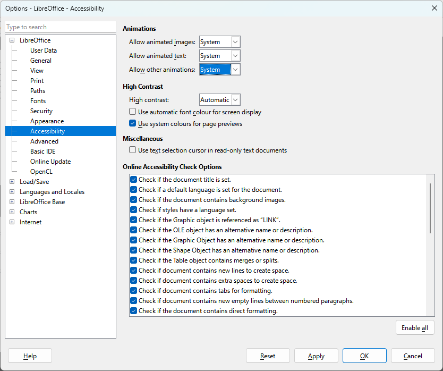Click the Enable all button
Image resolution: width=443 pixels, height=371 pixels.
[x=415, y=327]
